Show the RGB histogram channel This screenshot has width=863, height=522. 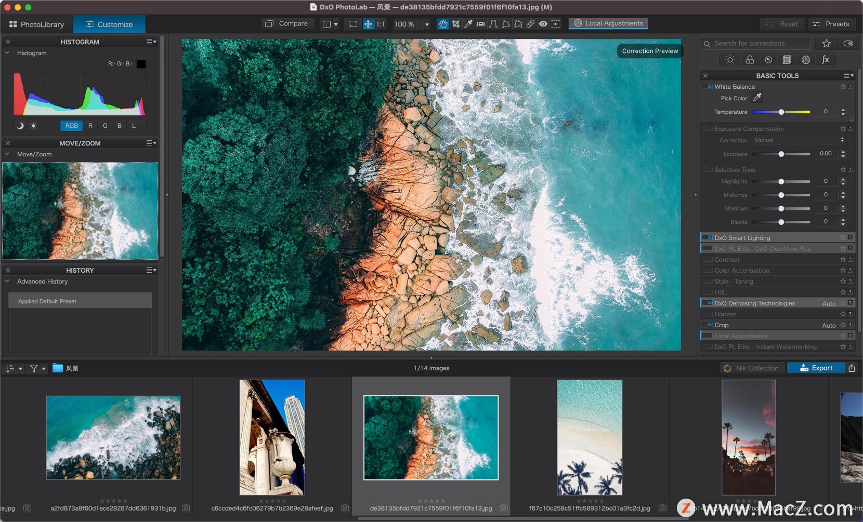(x=72, y=126)
